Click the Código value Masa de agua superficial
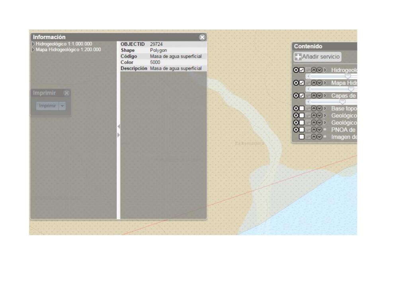 [x=176, y=56]
